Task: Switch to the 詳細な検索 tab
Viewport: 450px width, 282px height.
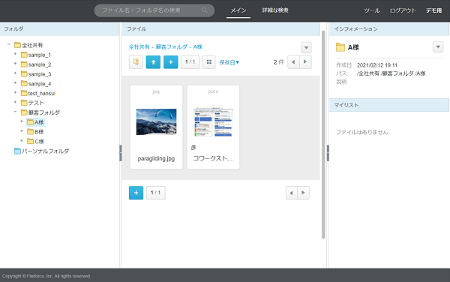Action: [x=275, y=10]
